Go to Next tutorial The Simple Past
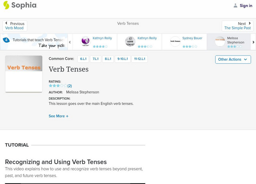 pyautogui.click(x=237, y=26)
